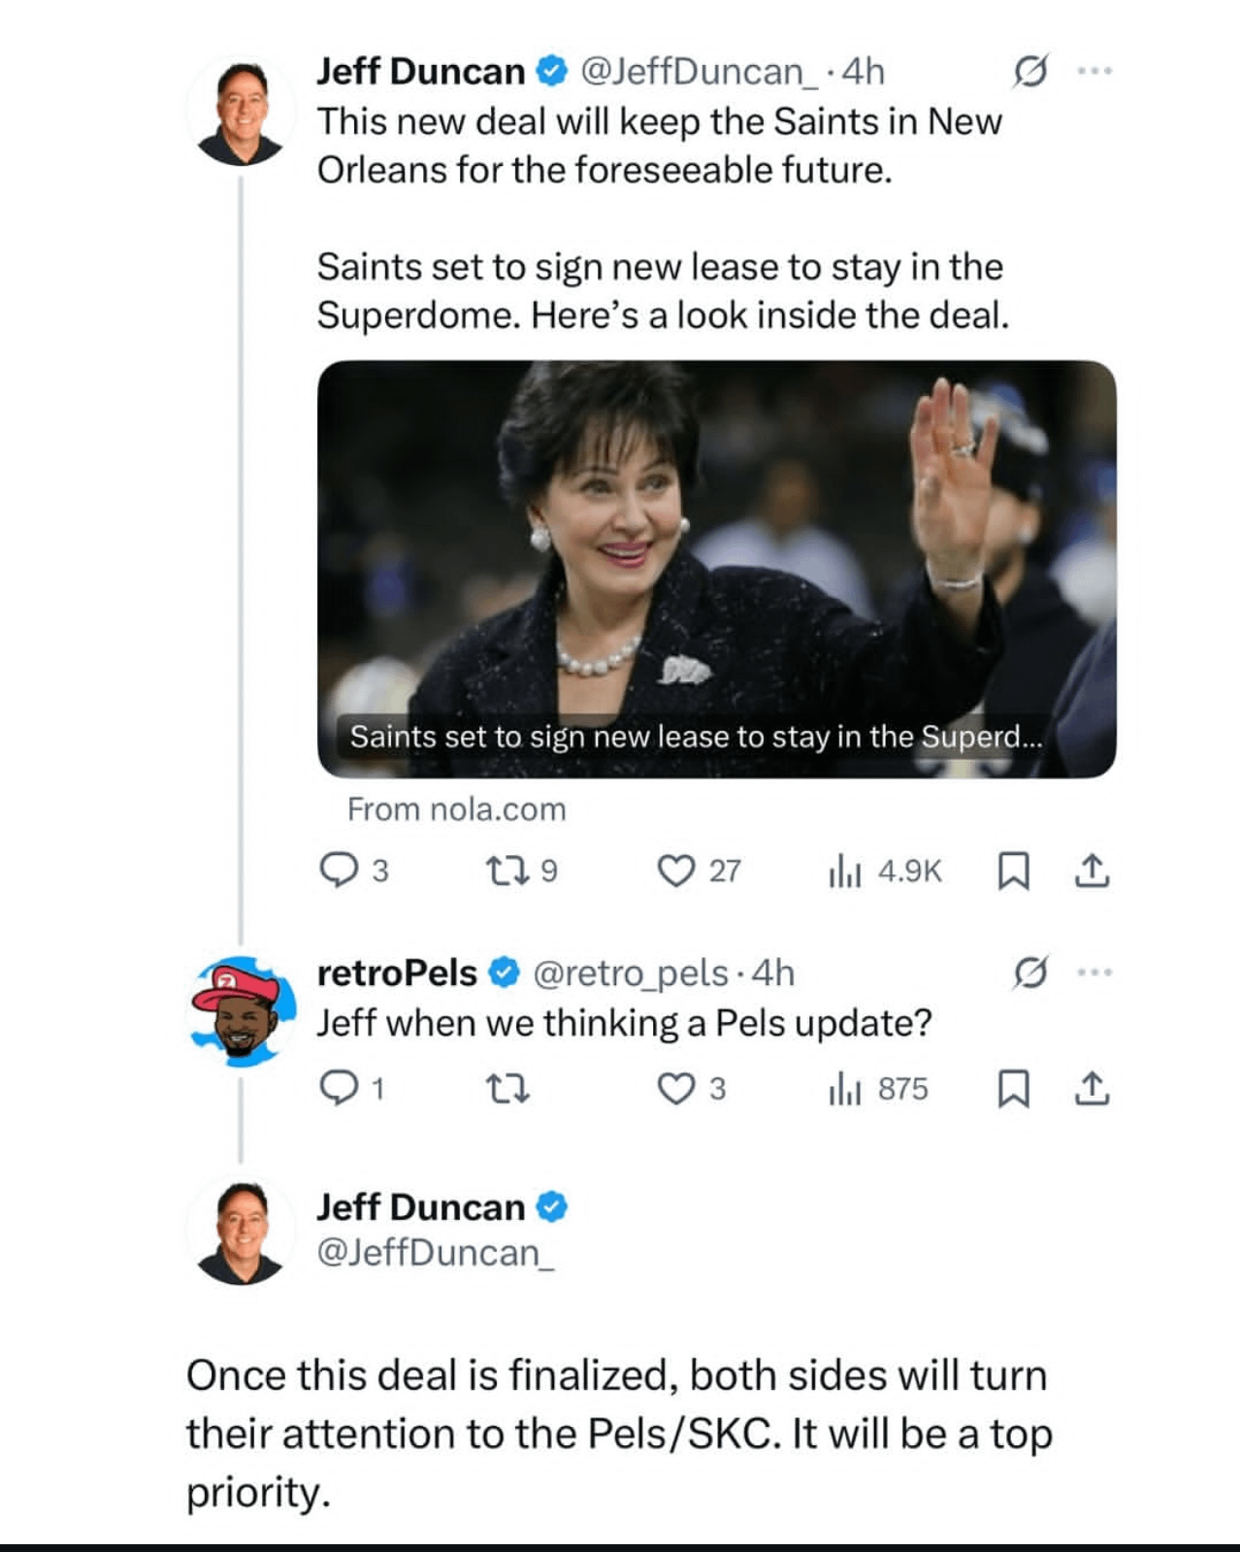Open retroPels' cartoon avatar profile picture
The height and width of the screenshot is (1552, 1240).
point(242,1011)
